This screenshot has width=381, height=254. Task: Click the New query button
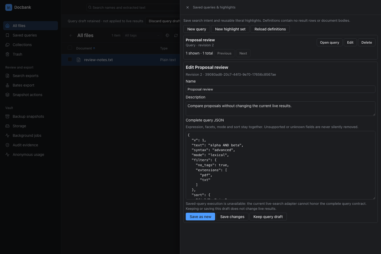pos(197,29)
